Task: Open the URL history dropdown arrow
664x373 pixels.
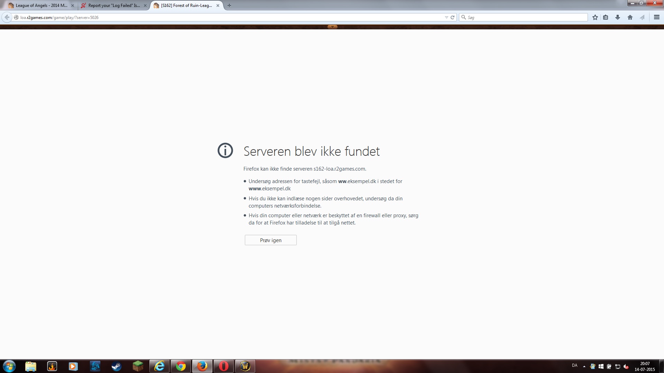Action: [446, 17]
